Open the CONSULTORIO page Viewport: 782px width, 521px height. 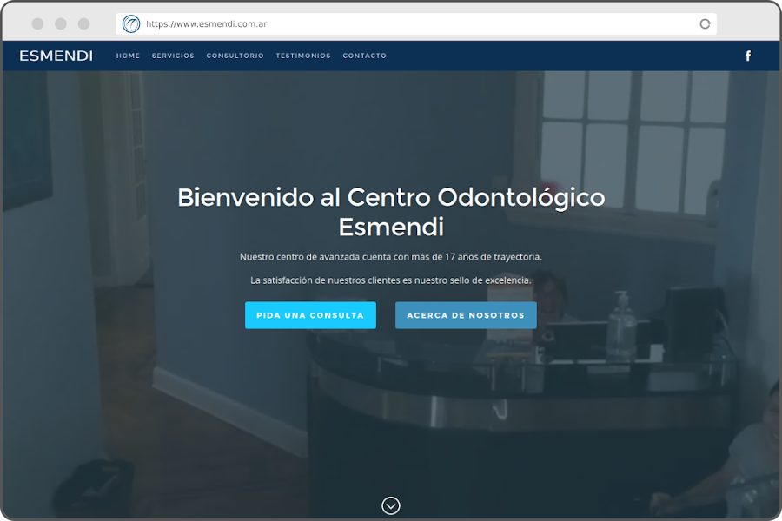[x=235, y=55]
